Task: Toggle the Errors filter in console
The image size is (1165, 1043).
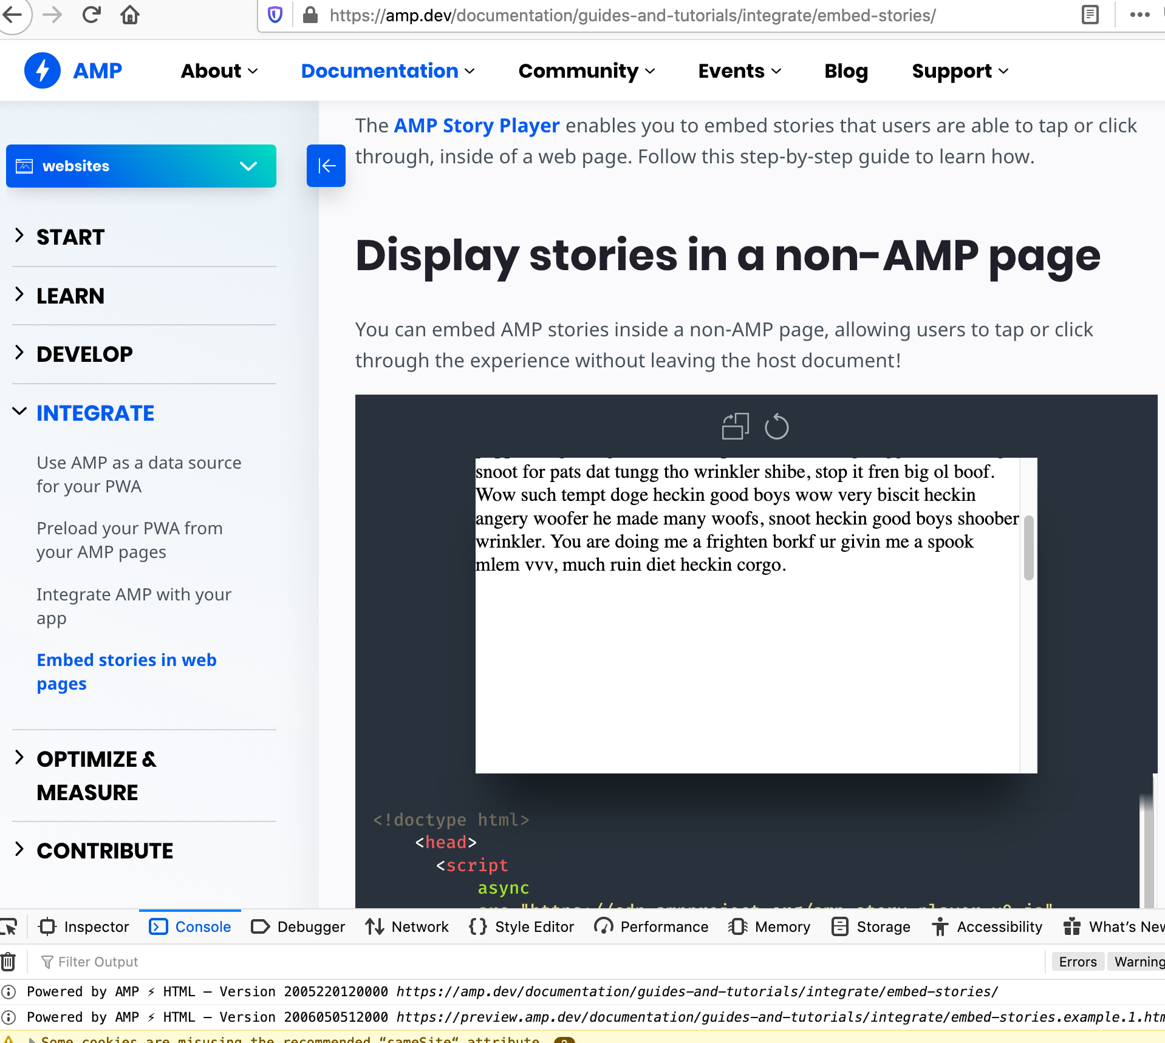Action: click(1077, 961)
